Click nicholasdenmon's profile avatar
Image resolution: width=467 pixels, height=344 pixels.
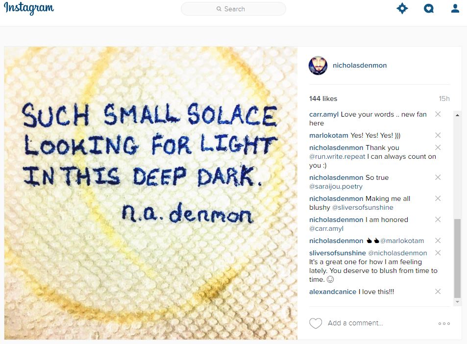pos(318,65)
